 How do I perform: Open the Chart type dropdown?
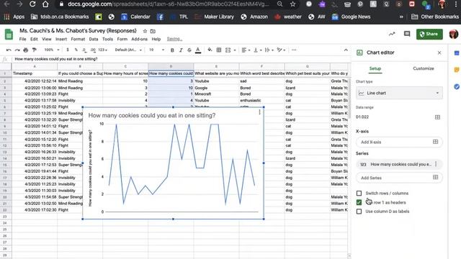coord(399,93)
